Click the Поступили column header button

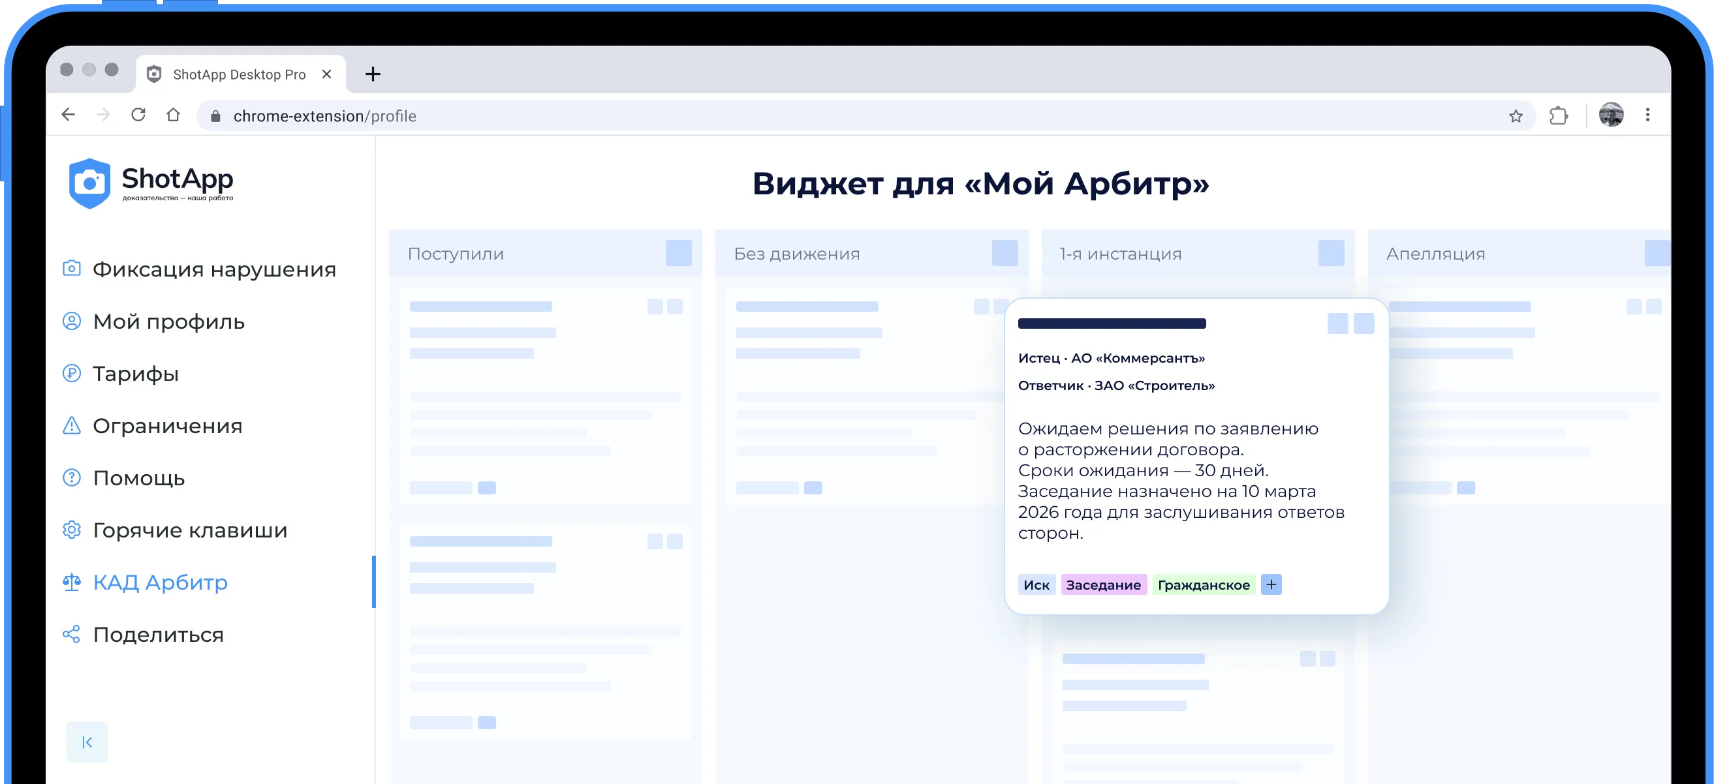tap(678, 253)
